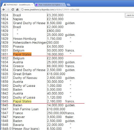Click 'Greece' in the 1834 row
The height and width of the screenshot is (130, 134).
[x=18, y=66]
